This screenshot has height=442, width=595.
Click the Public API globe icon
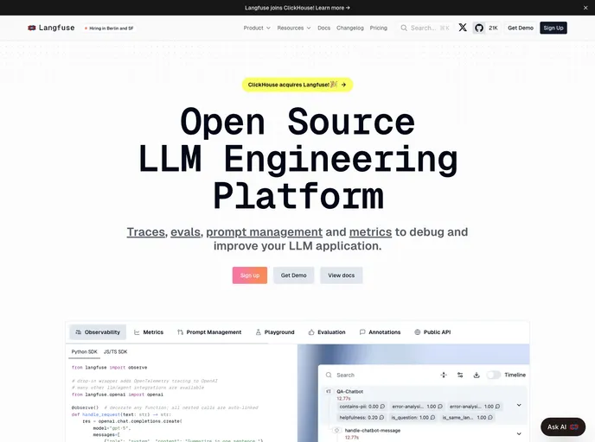click(418, 332)
